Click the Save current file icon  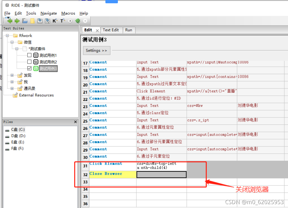click(40, 21)
